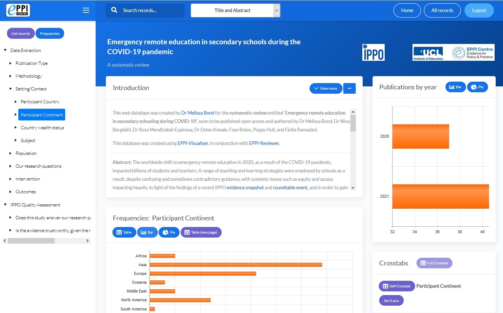Open the Dr Melissa Bond link
Screen dimensions: 503x313
point(197,113)
